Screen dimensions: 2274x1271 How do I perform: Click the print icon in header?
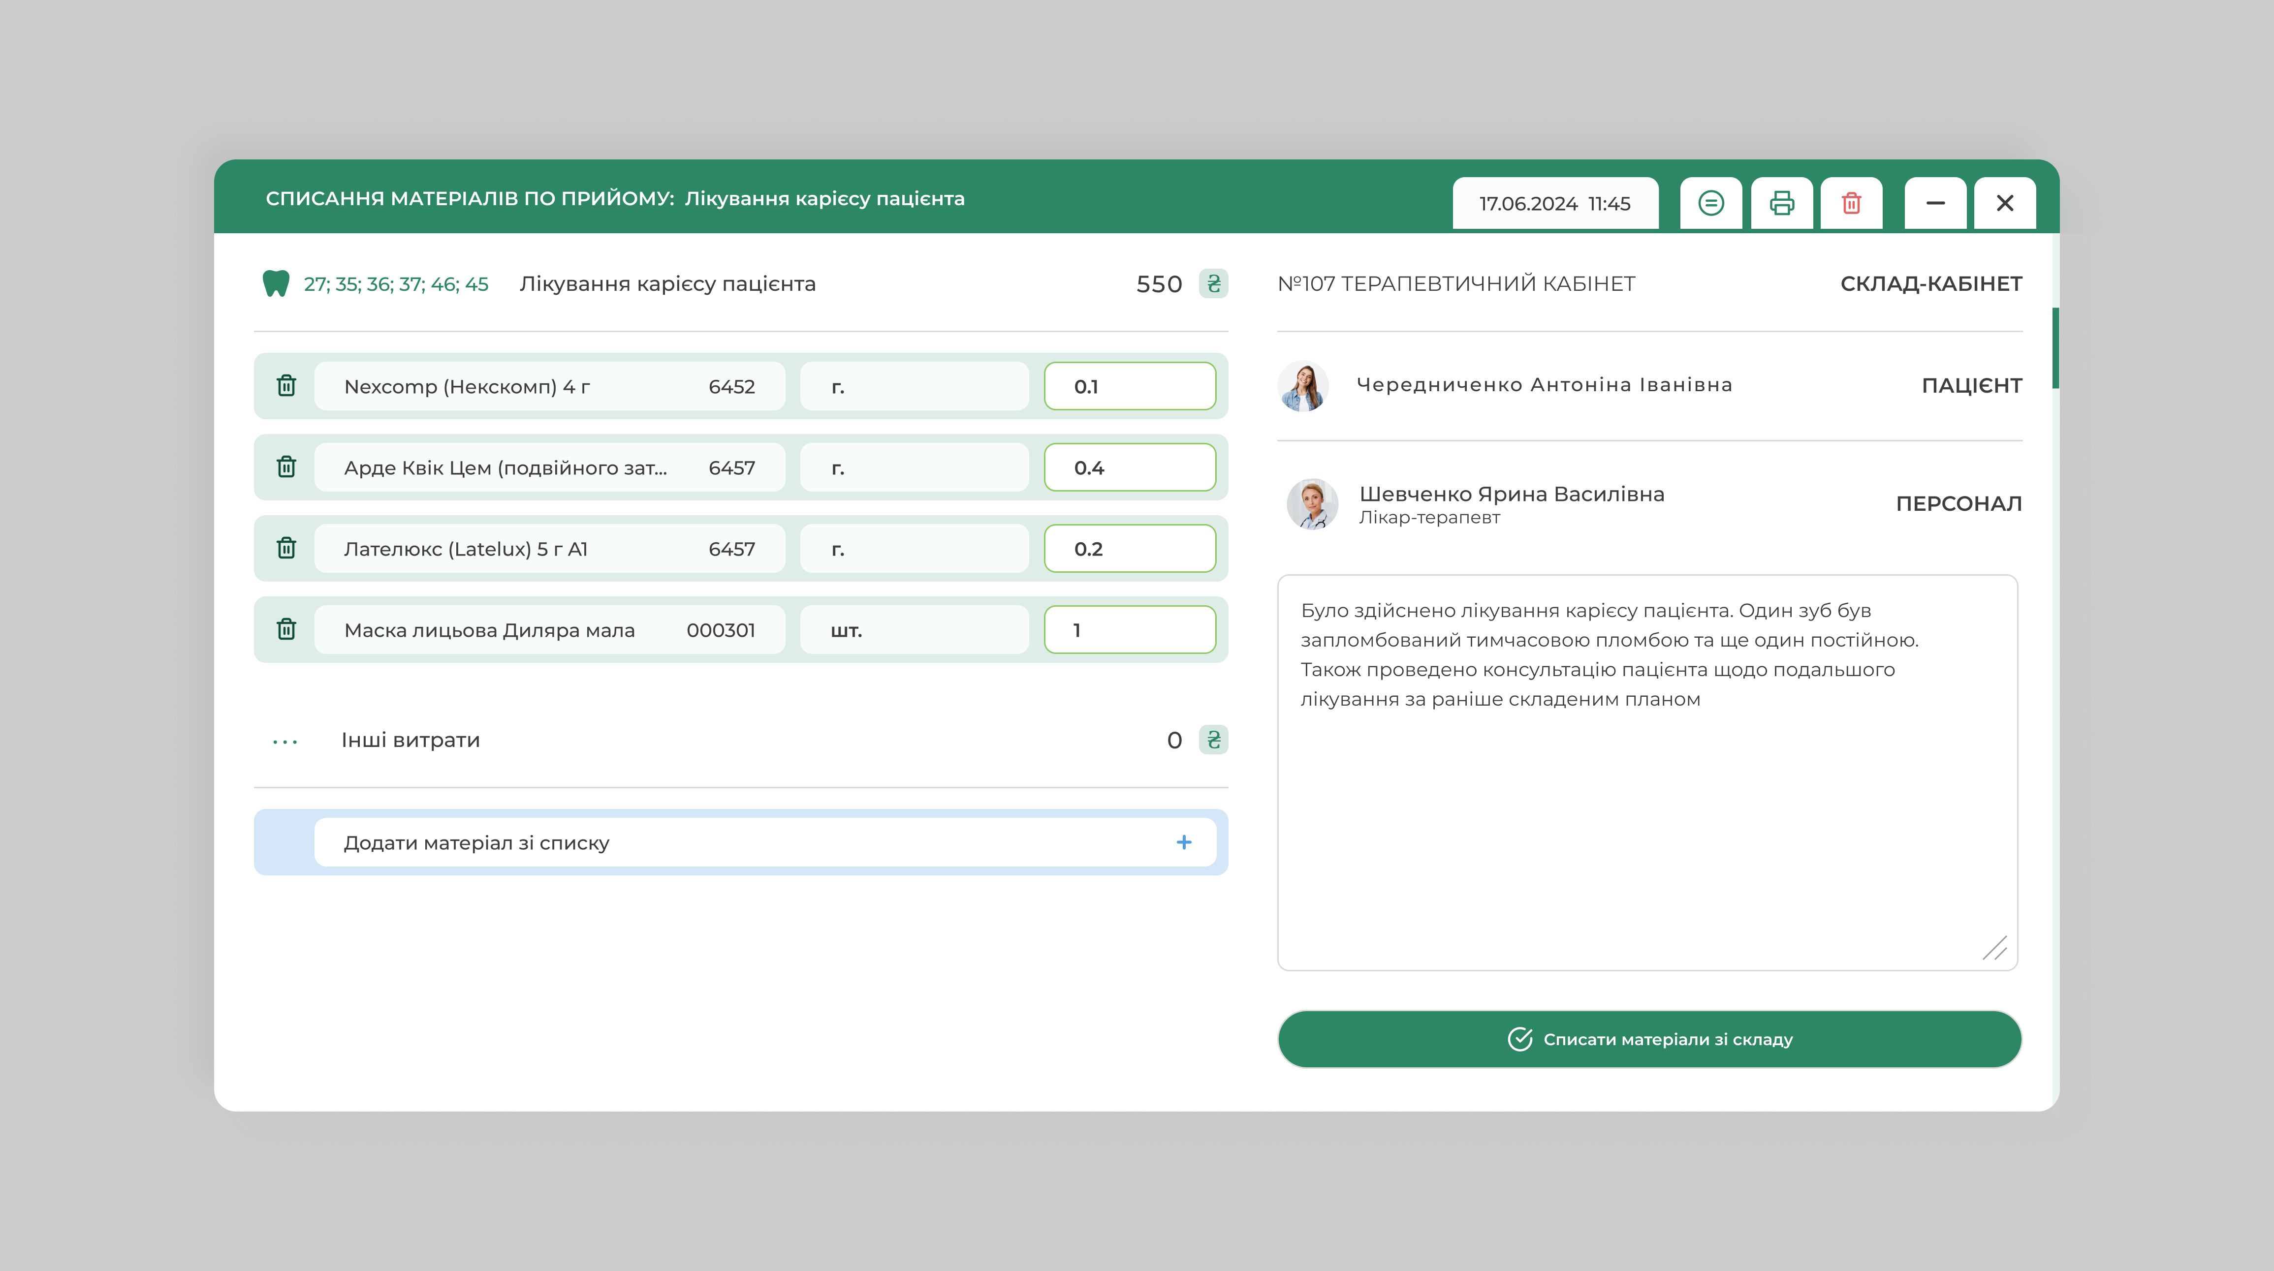coord(1781,203)
